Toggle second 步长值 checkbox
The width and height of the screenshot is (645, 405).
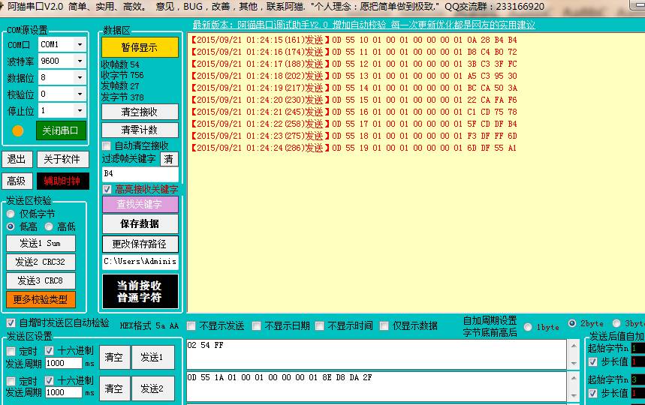click(x=592, y=393)
